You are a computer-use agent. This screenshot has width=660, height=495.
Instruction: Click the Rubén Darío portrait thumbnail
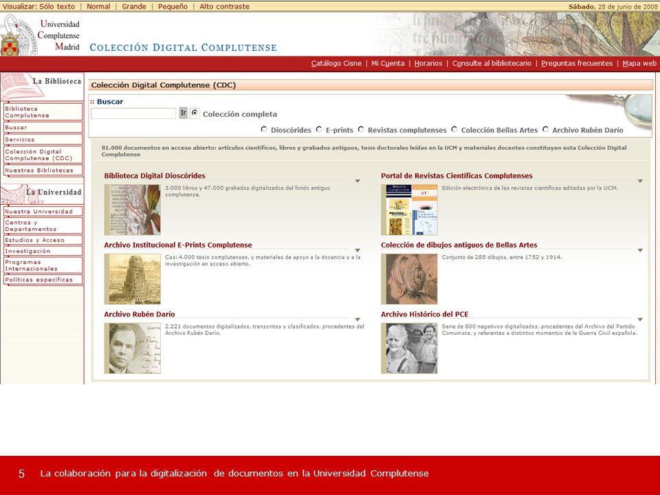point(133,348)
